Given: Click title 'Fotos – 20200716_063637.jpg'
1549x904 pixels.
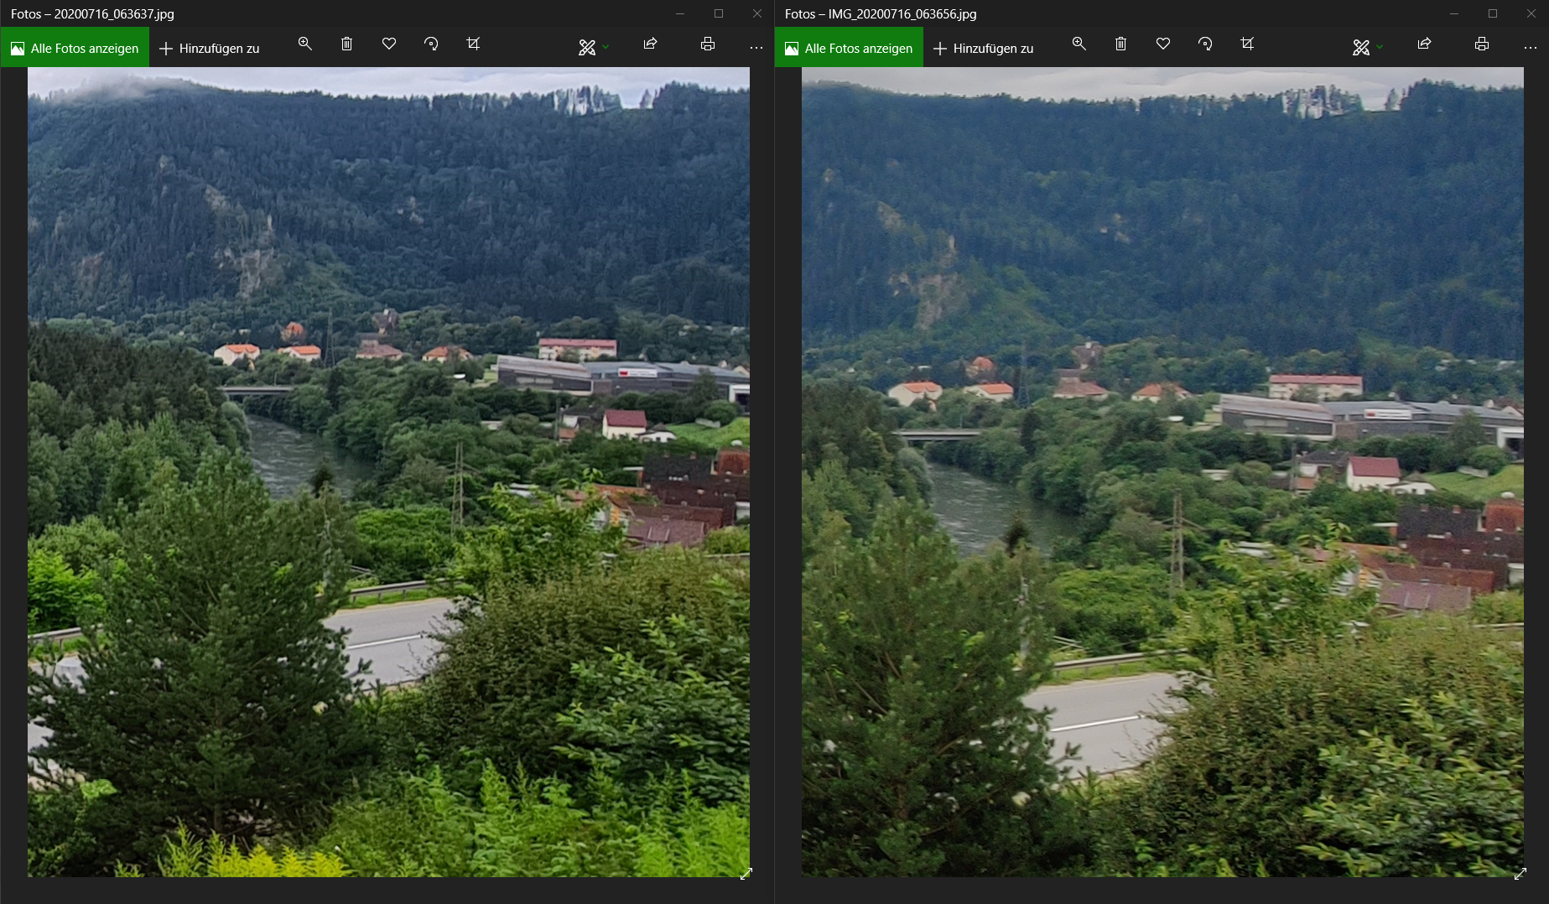Looking at the screenshot, I should tap(92, 14).
